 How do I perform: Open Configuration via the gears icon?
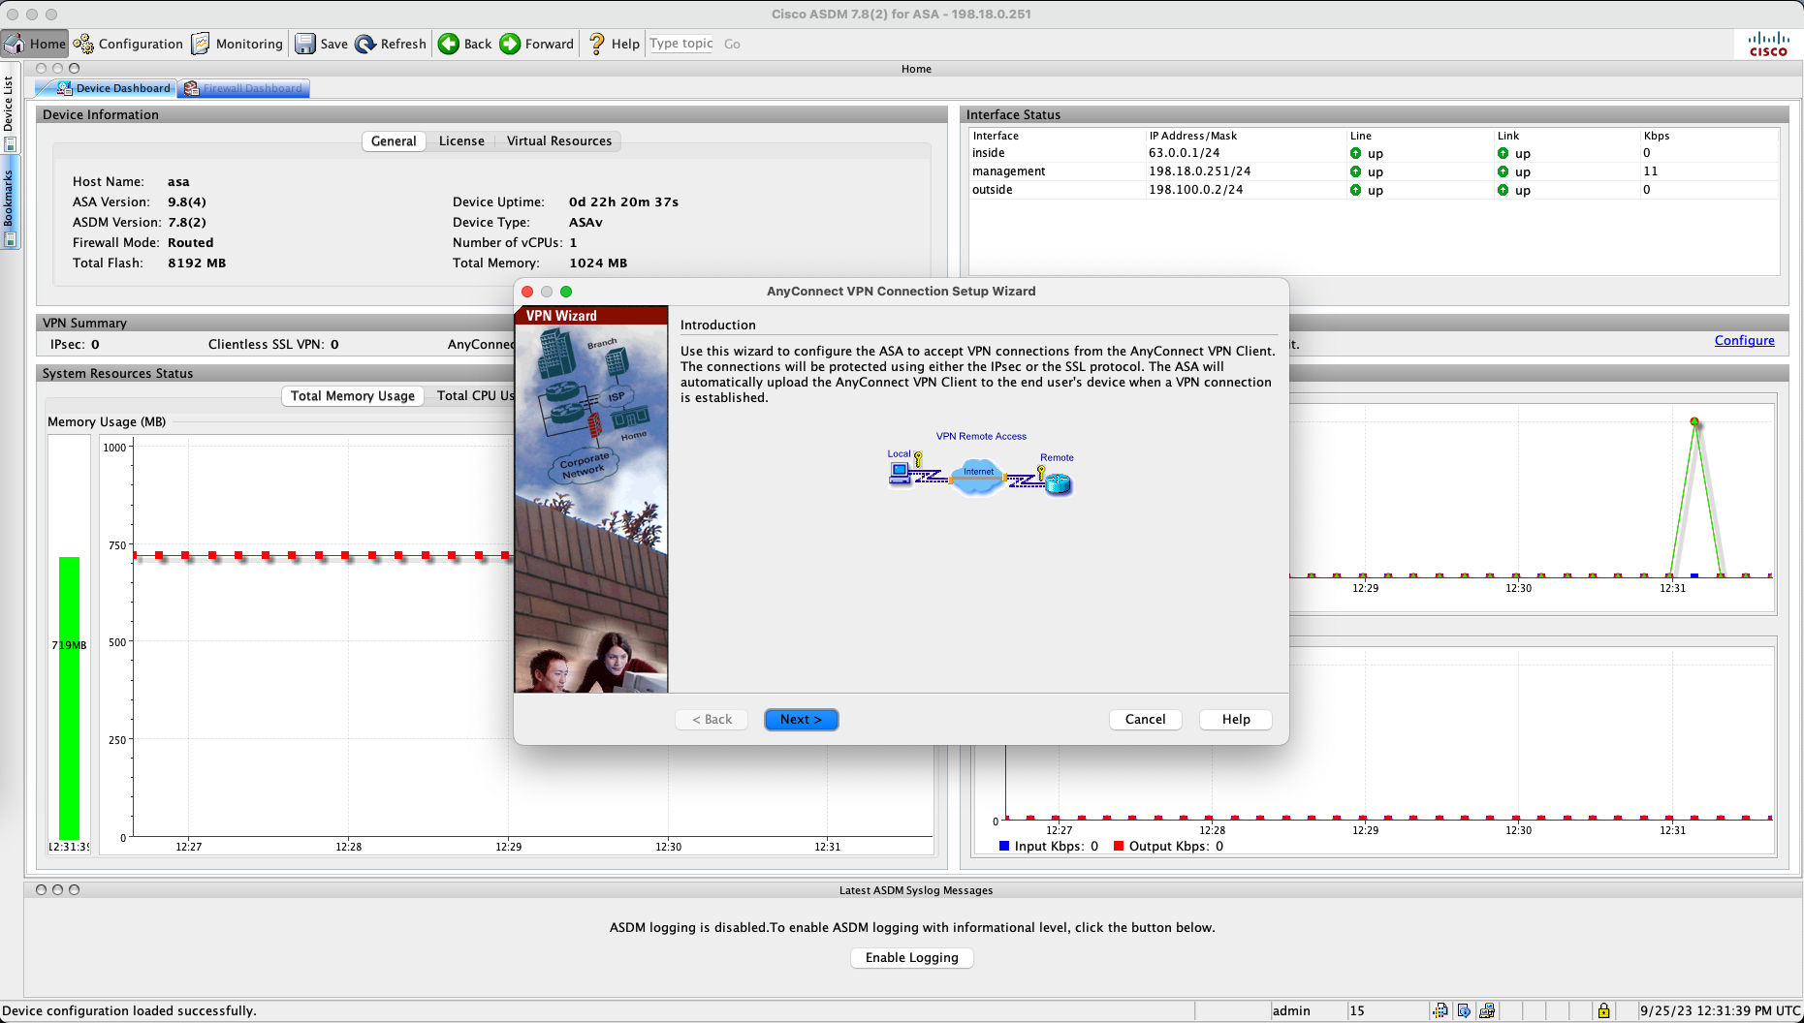pos(84,44)
